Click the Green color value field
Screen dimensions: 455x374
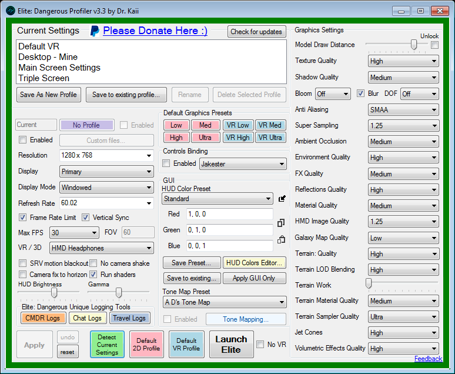pyautogui.click(x=229, y=230)
